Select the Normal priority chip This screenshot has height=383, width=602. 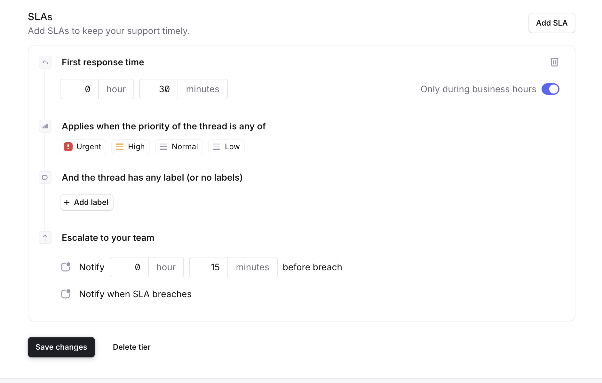(x=179, y=147)
